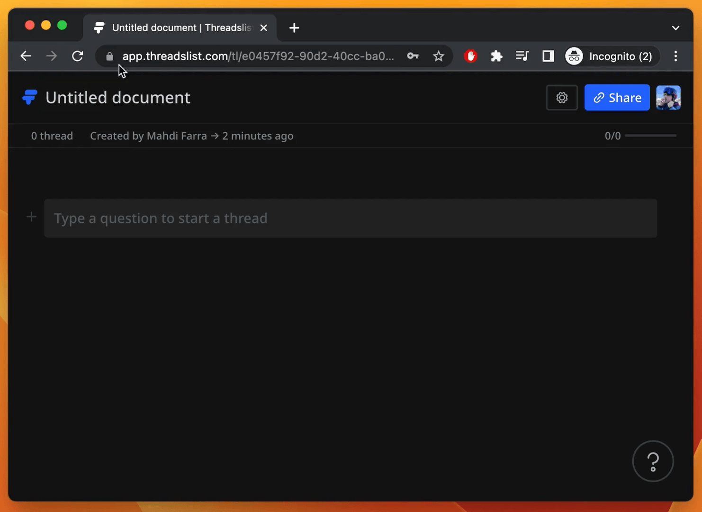
Task: Click the app.threadslist.com URL in the address bar
Action: [258, 56]
